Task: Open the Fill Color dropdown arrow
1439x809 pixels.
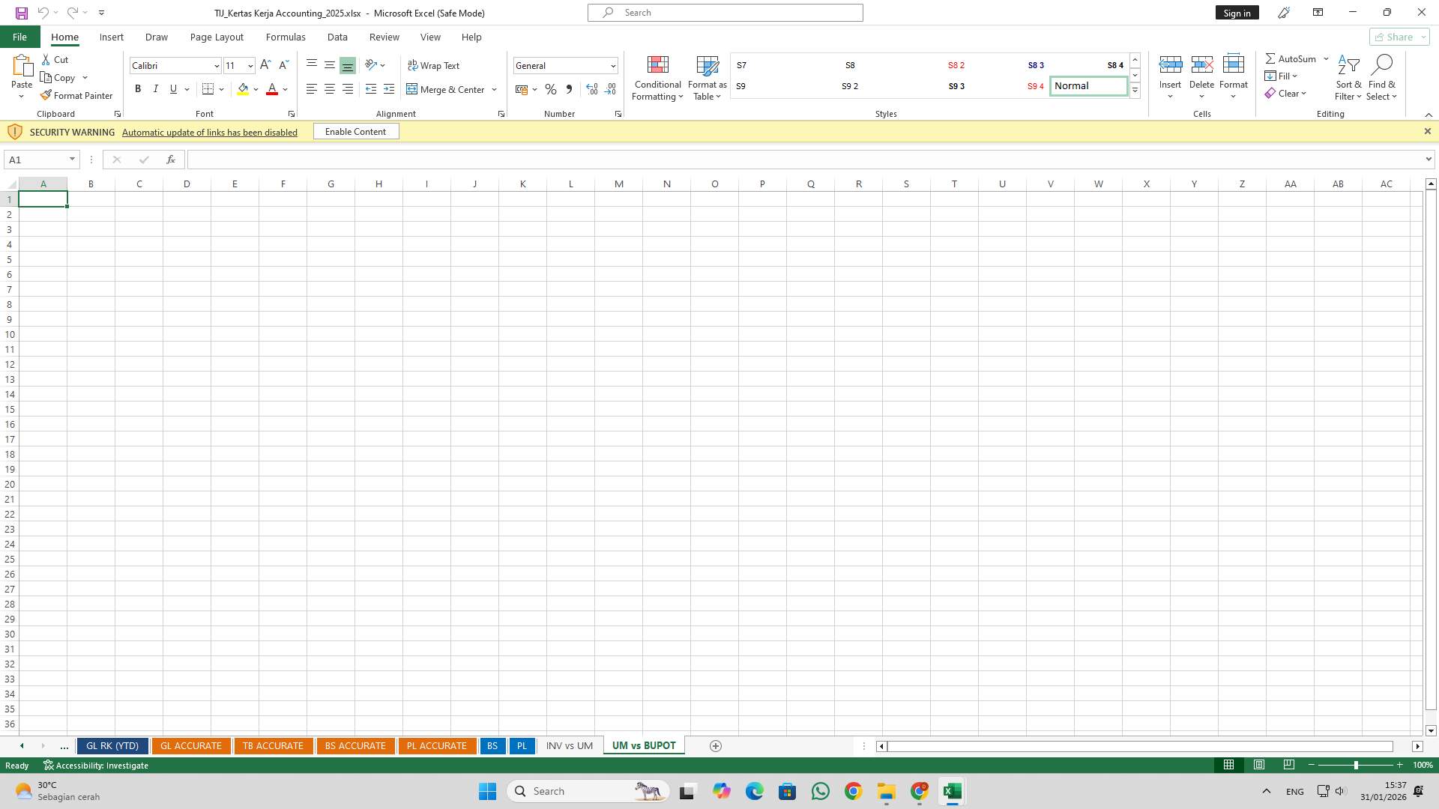Action: click(256, 89)
